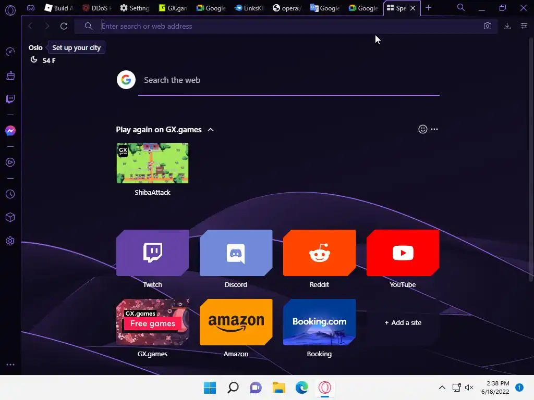Open a new tab with plus
534x400 pixels.
(x=429, y=8)
